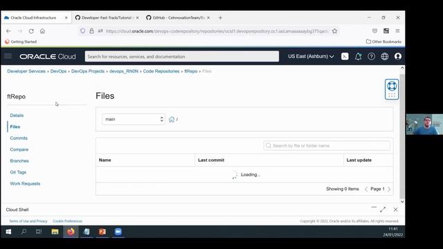Open the Git Tags section

coord(18,172)
